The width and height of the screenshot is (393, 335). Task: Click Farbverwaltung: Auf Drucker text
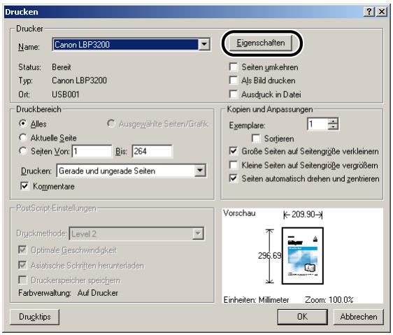68,293
